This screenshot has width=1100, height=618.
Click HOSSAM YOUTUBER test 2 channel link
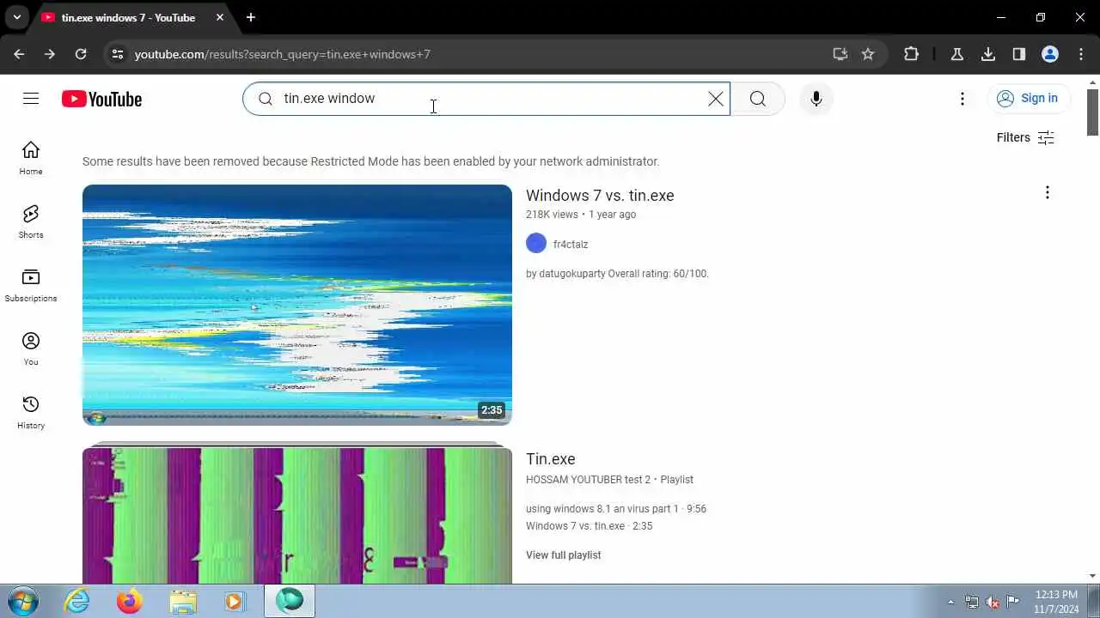[x=588, y=480]
